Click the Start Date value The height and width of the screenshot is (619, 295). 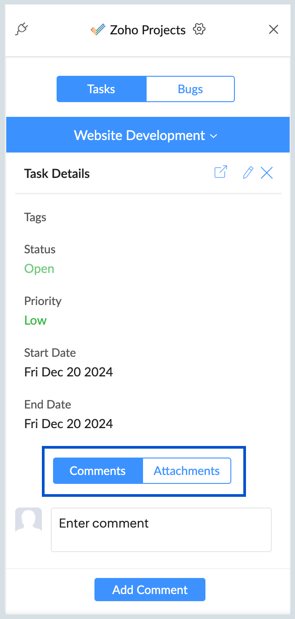[69, 372]
